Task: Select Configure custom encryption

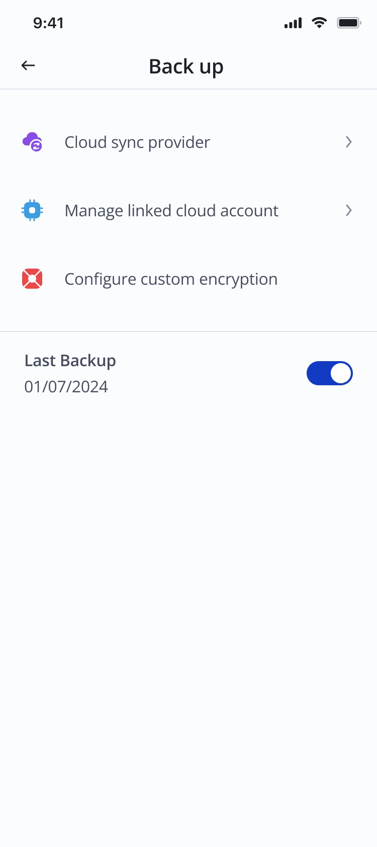Action: pyautogui.click(x=171, y=279)
